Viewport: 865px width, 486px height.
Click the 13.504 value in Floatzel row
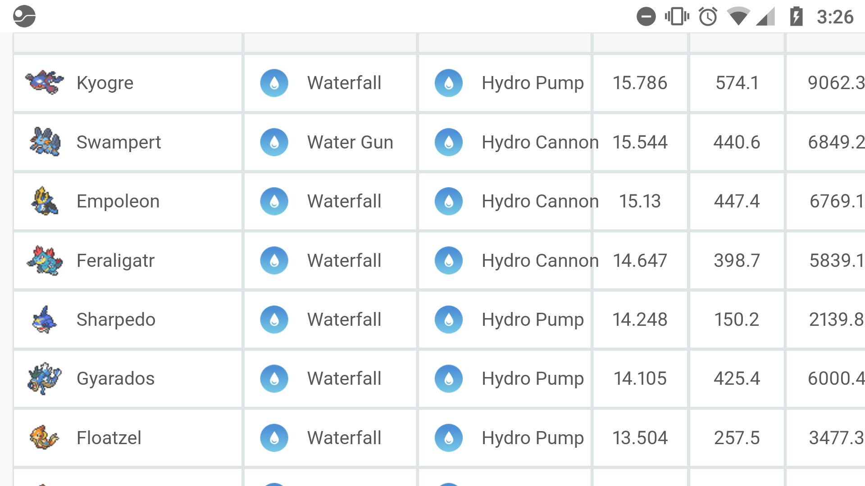tap(640, 438)
